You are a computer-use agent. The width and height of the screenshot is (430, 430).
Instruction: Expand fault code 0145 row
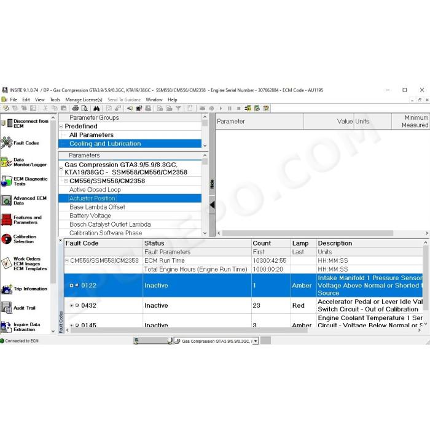coord(72,325)
